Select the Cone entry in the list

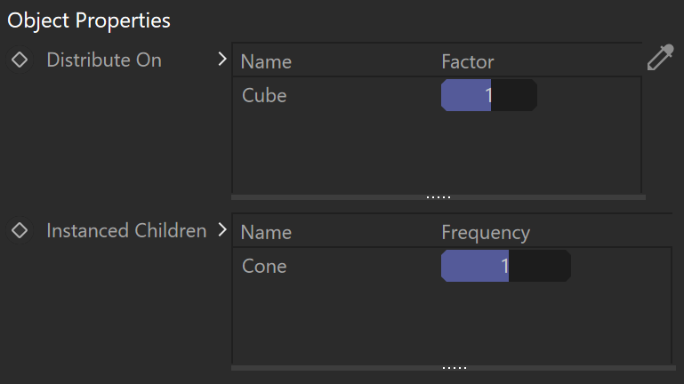click(x=264, y=267)
